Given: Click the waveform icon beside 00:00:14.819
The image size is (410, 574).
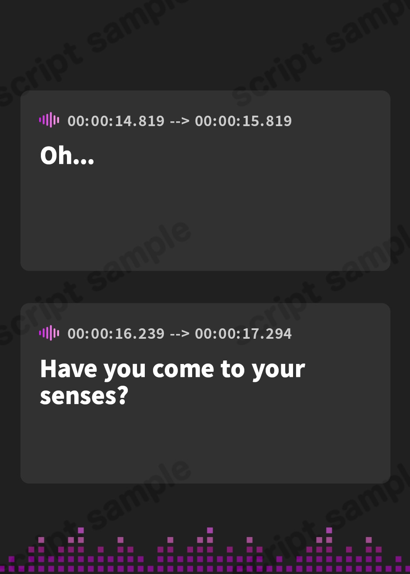Looking at the screenshot, I should click(x=49, y=120).
